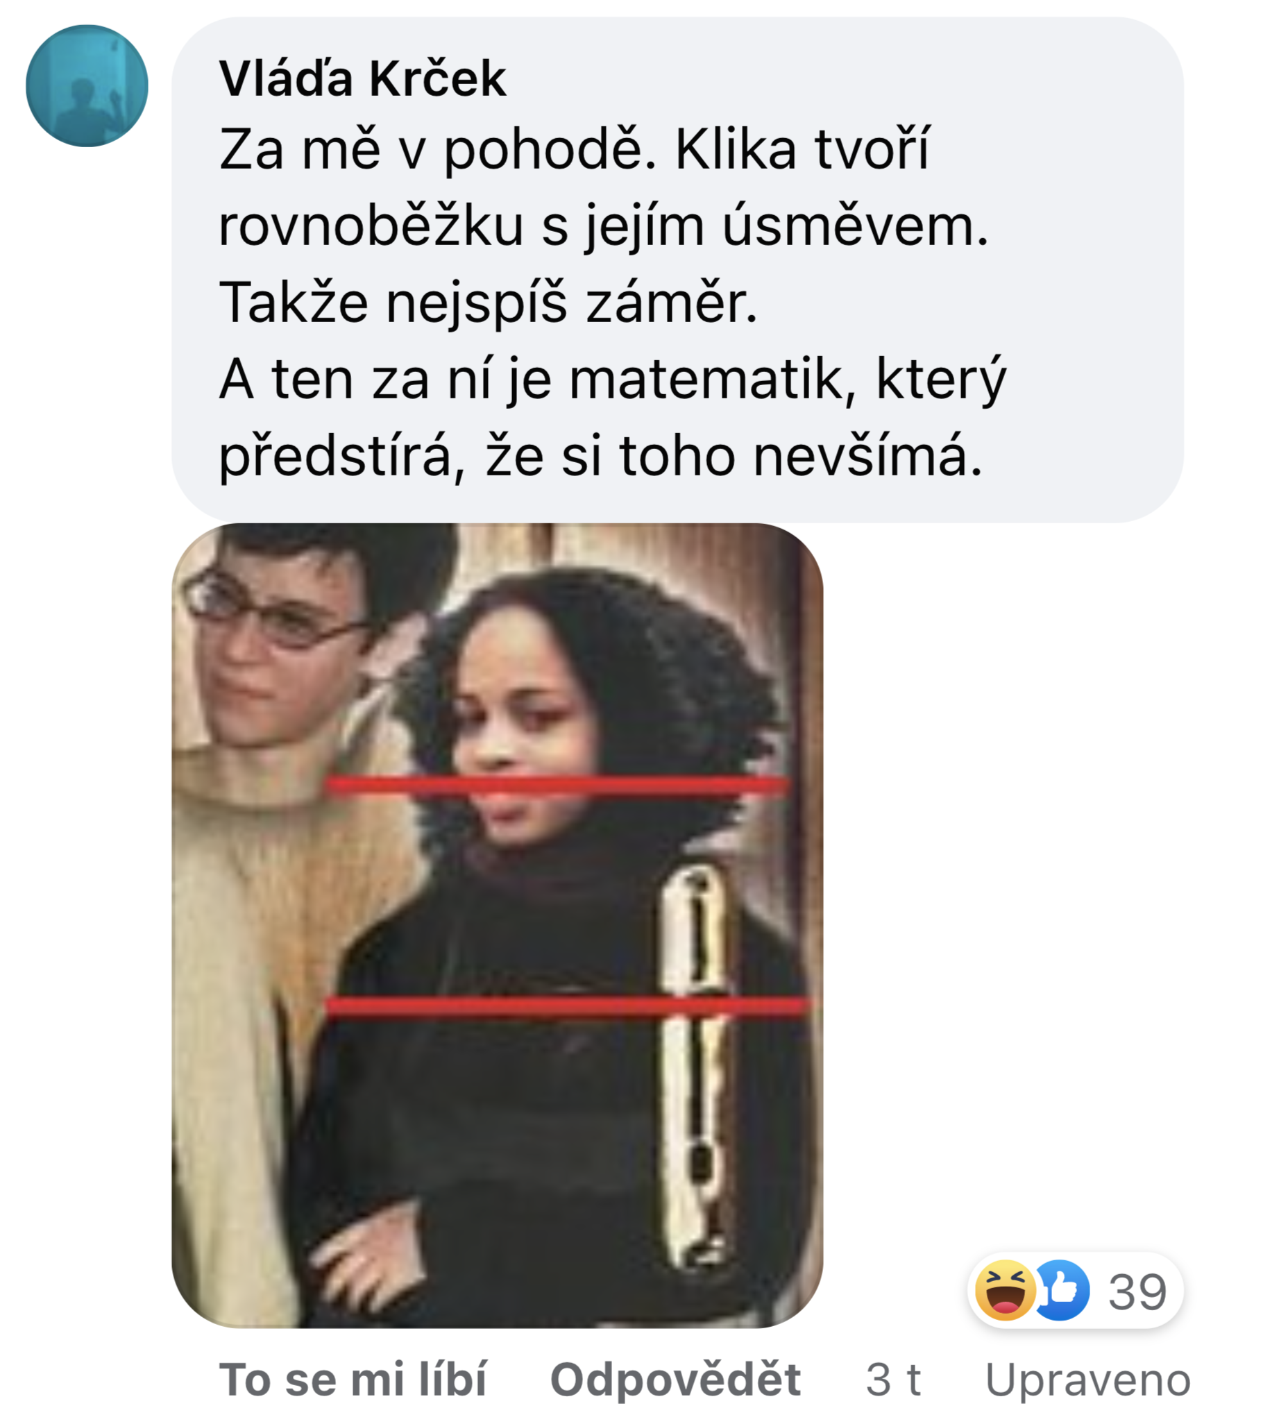Viewport: 1263px width, 1424px height.
Task: Click the comment text bubble
Action: coord(677,271)
